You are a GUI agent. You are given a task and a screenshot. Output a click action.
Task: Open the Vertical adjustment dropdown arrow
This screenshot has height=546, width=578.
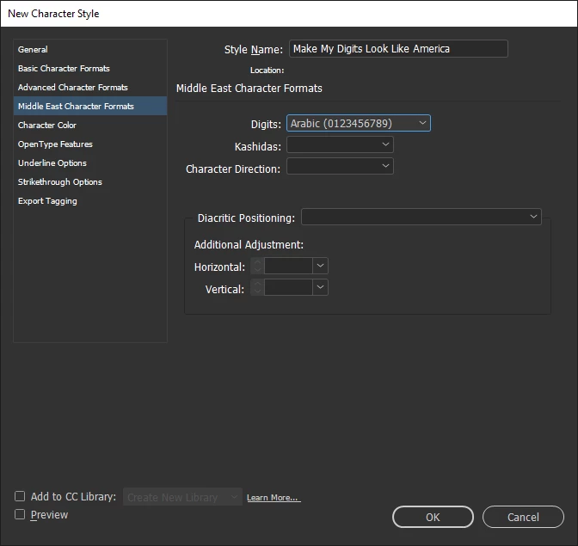click(320, 287)
